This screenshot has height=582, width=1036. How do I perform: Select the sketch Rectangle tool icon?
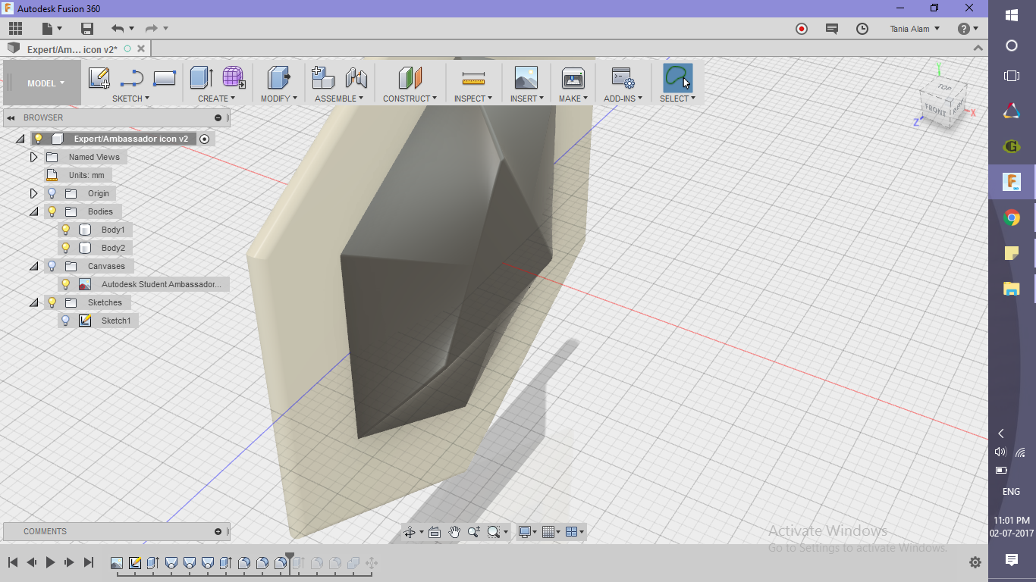[x=165, y=78]
